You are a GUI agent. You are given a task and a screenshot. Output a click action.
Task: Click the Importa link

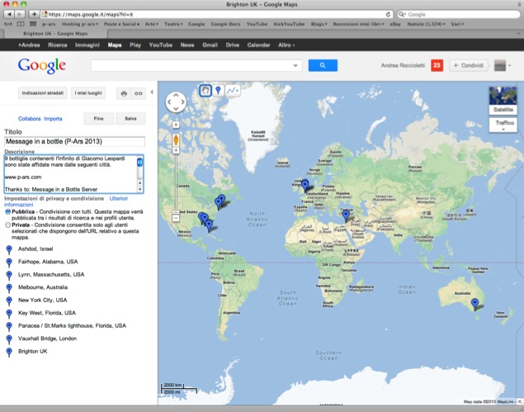click(x=53, y=119)
